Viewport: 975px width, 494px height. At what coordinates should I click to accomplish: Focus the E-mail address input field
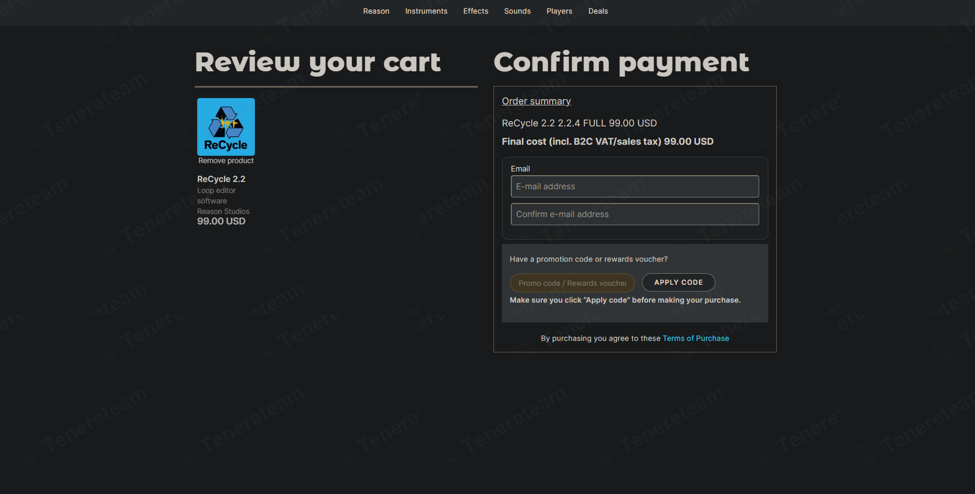(x=635, y=187)
